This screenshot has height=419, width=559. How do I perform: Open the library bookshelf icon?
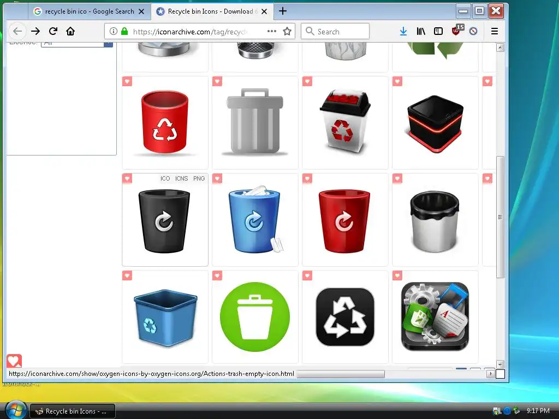tap(421, 31)
